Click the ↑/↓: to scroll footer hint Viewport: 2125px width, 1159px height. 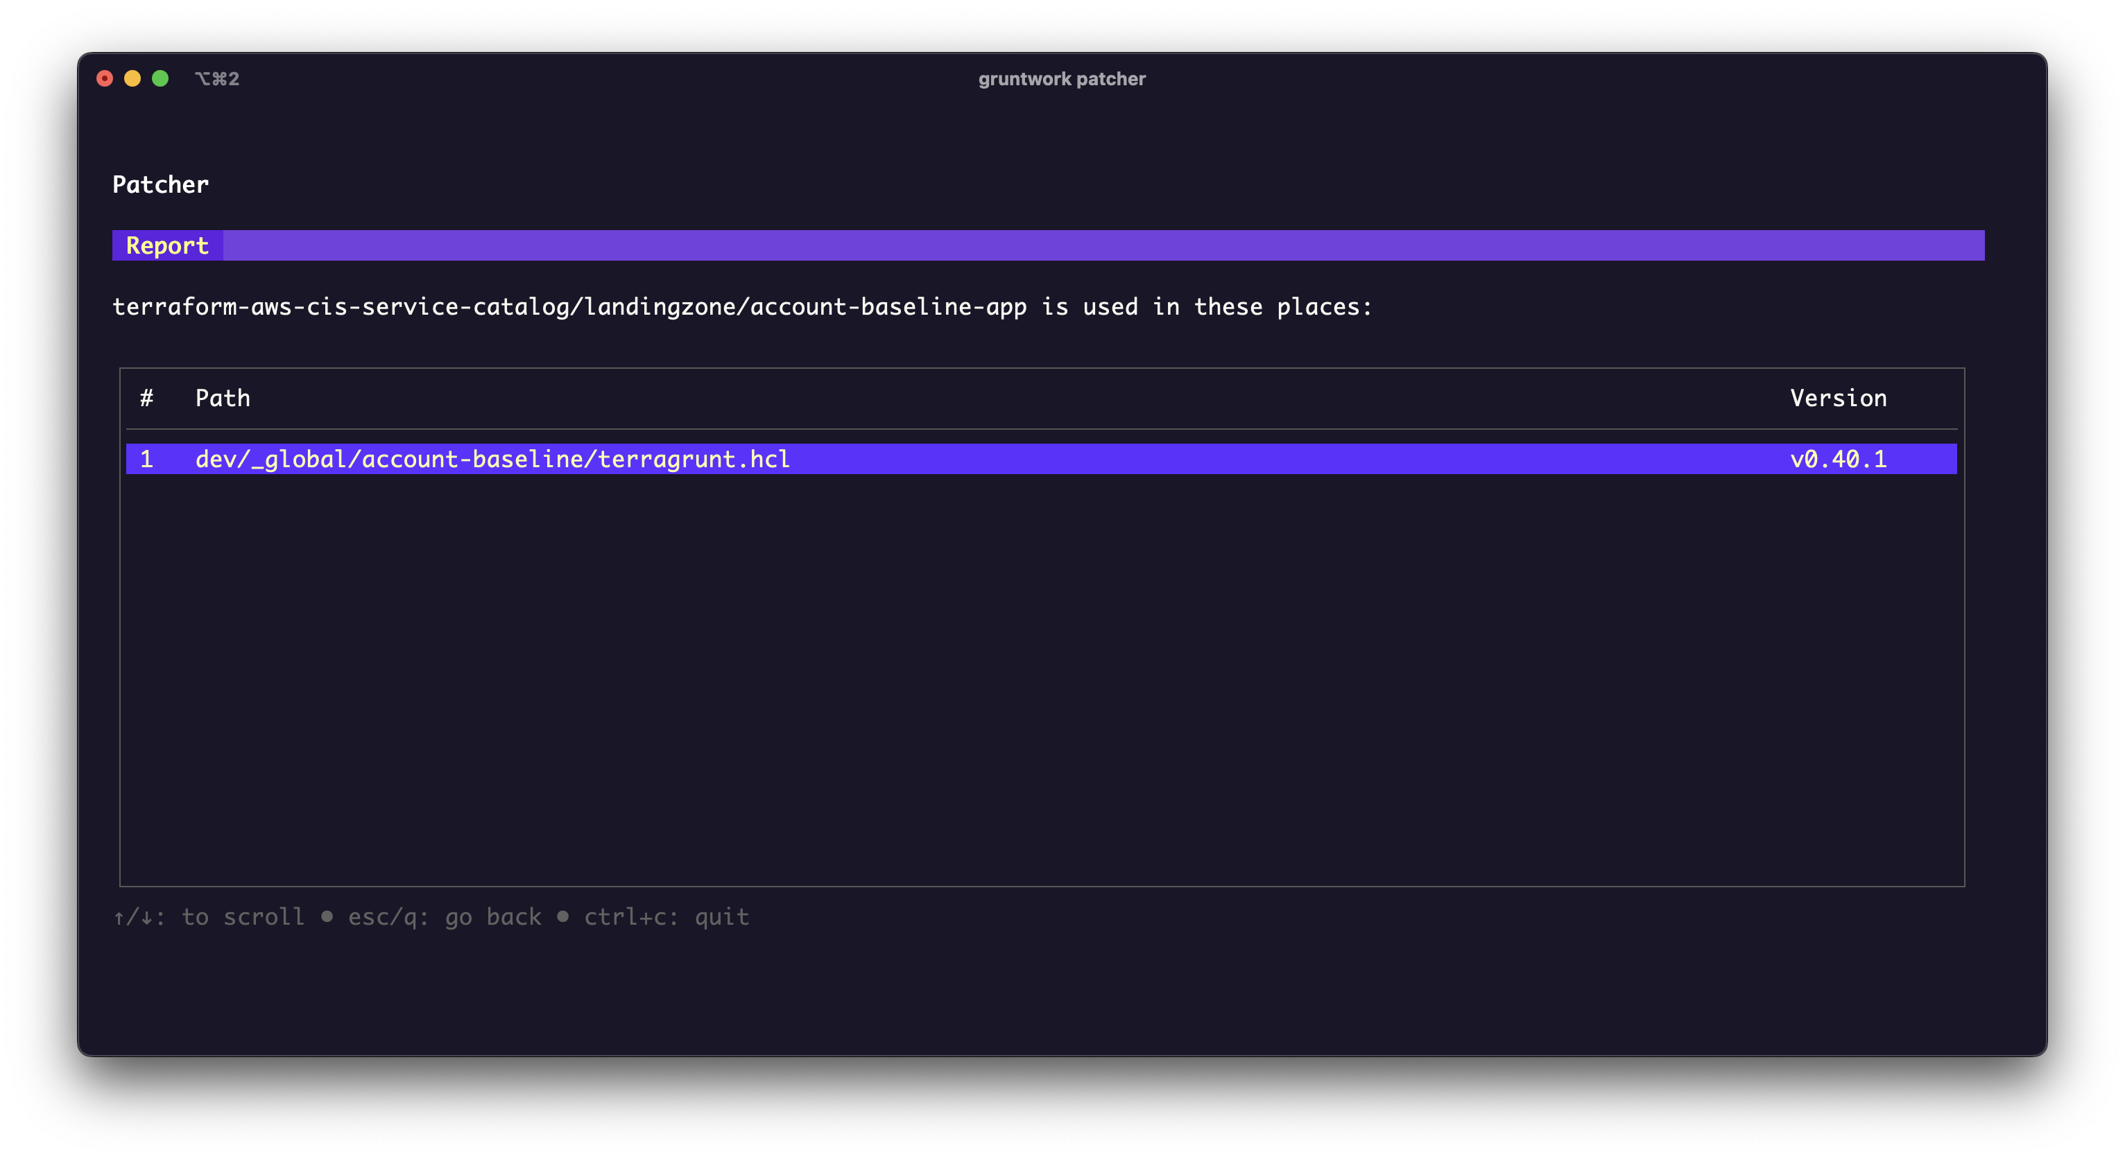pos(209,916)
